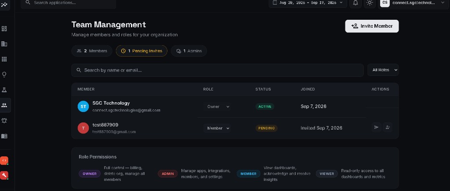Open the Owner role dropdown for SGC Technology
Image resolution: width=450 pixels, height=191 pixels.
point(217,106)
